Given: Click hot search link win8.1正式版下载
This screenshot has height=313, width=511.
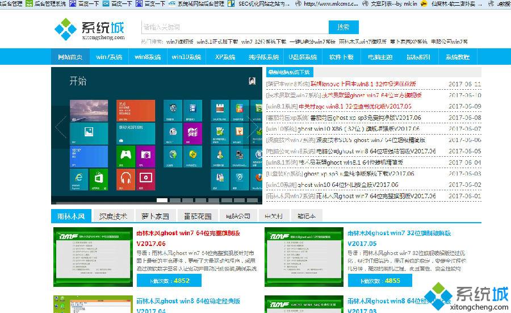Looking at the screenshot, I should pyautogui.click(x=217, y=41).
